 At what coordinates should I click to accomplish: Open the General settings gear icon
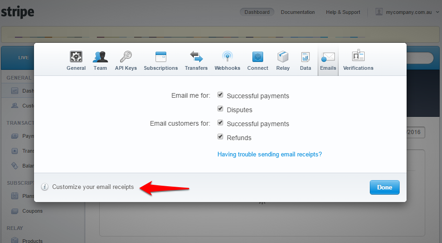tap(76, 57)
